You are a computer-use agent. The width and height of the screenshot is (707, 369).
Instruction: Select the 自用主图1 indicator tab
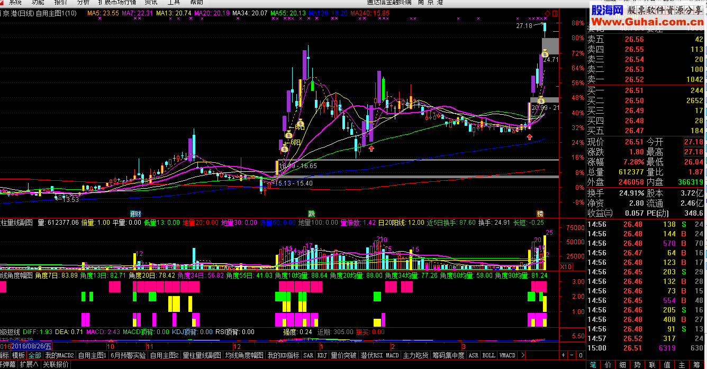coord(93,355)
